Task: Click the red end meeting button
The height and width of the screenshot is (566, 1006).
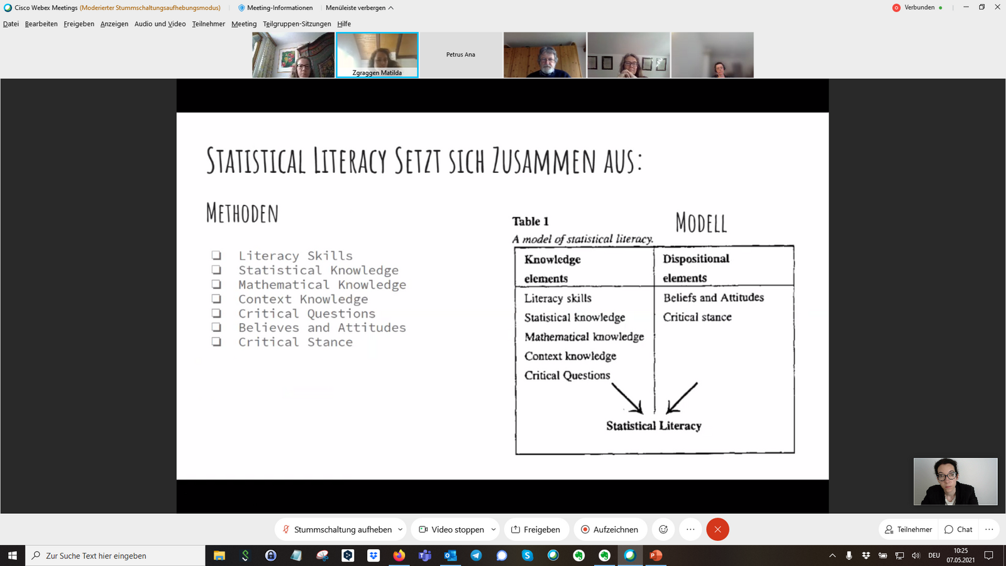Action: tap(717, 530)
